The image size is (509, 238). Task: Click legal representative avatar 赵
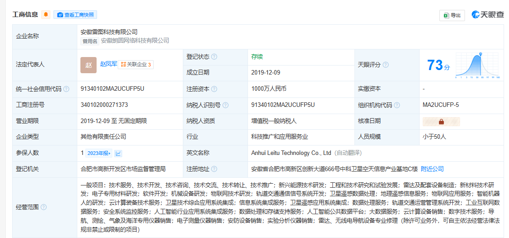89,65
